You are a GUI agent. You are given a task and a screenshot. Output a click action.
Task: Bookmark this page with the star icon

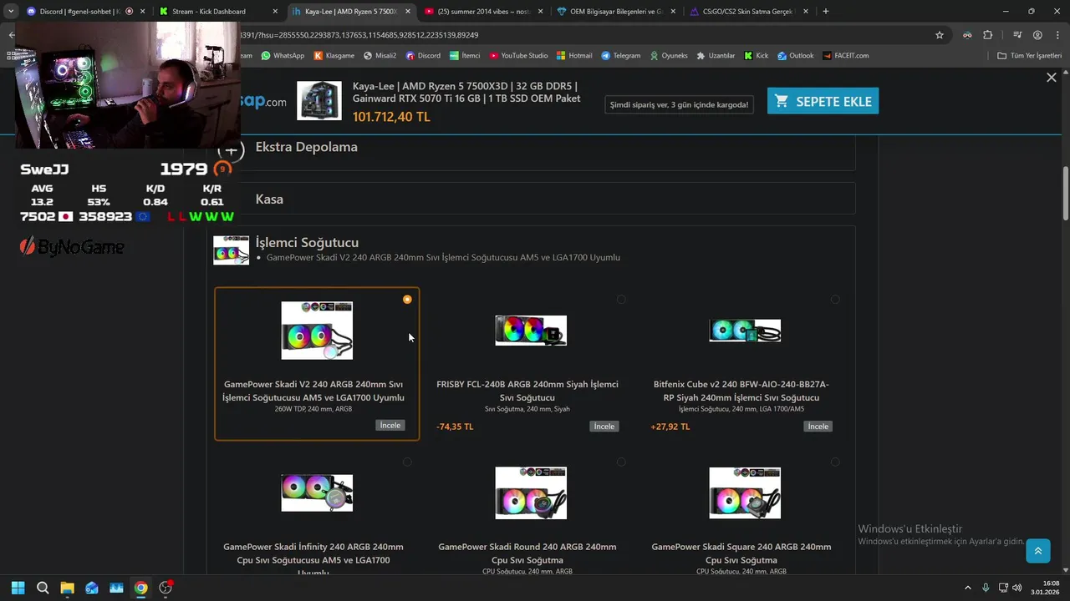coord(940,35)
